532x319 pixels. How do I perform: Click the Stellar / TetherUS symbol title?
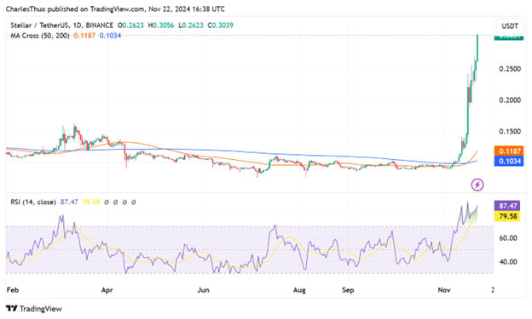click(x=61, y=25)
